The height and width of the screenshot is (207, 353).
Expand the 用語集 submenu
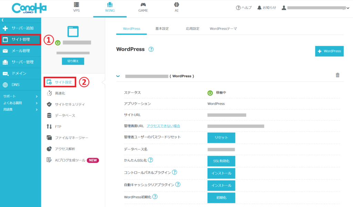click(x=20, y=110)
